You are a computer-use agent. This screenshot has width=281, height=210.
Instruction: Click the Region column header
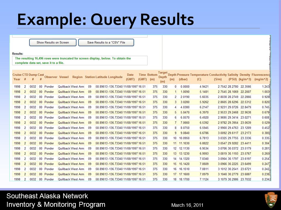click(77, 77)
